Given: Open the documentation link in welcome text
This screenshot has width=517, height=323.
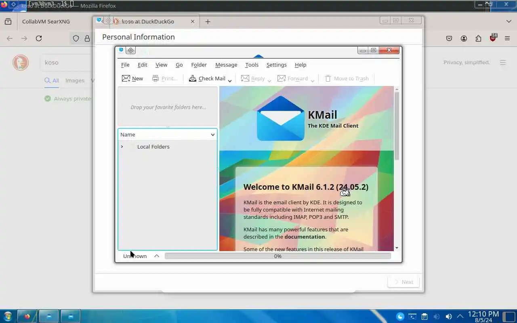Looking at the screenshot, I should [x=305, y=237].
